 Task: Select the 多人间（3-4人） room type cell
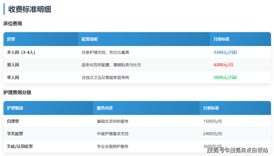[x=21, y=52]
